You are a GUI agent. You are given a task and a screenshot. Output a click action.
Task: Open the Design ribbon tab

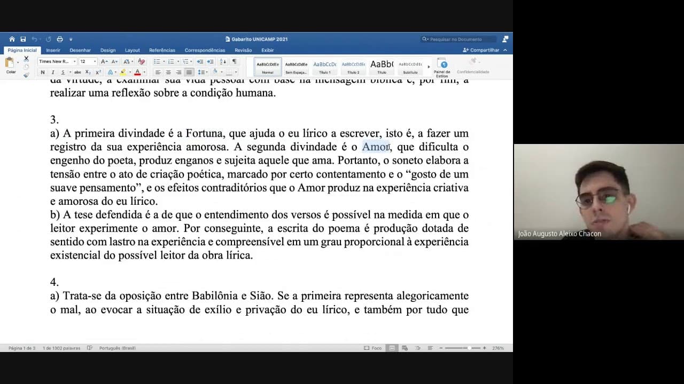[x=108, y=50]
